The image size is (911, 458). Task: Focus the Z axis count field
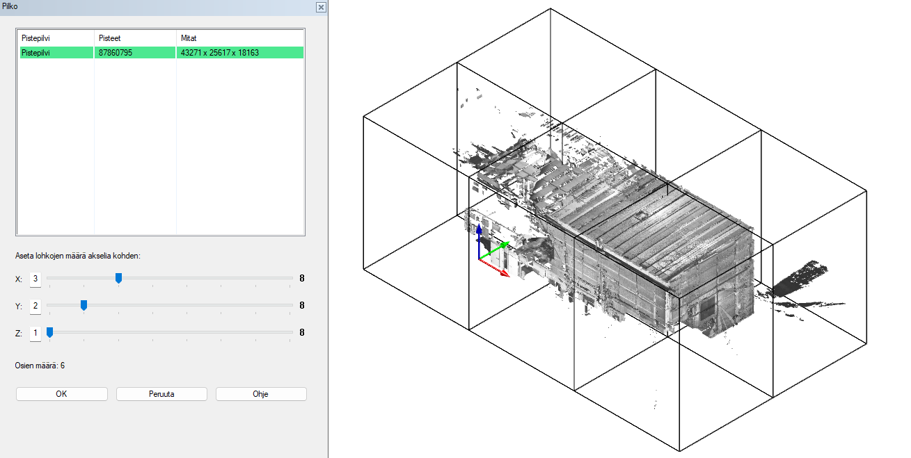35,333
